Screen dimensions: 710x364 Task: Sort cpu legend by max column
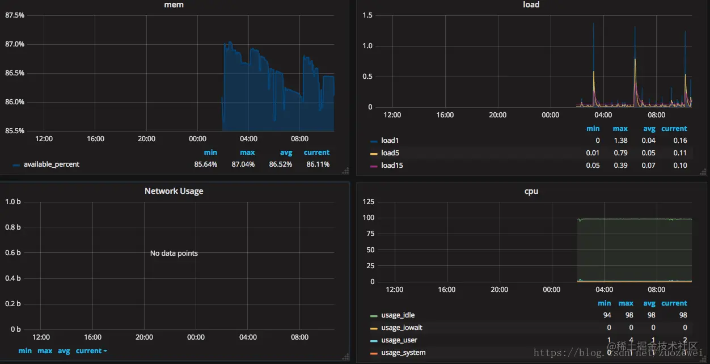click(626, 303)
